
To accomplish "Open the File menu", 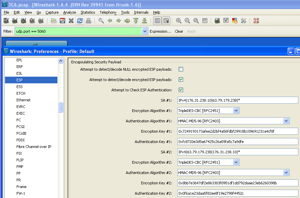I will [x=6, y=12].
